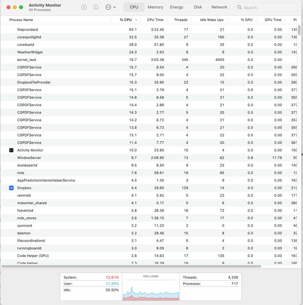The width and height of the screenshot is (303, 305).
Task: Open the ellipsis more-options dropdown menu
Action: click(110, 7)
